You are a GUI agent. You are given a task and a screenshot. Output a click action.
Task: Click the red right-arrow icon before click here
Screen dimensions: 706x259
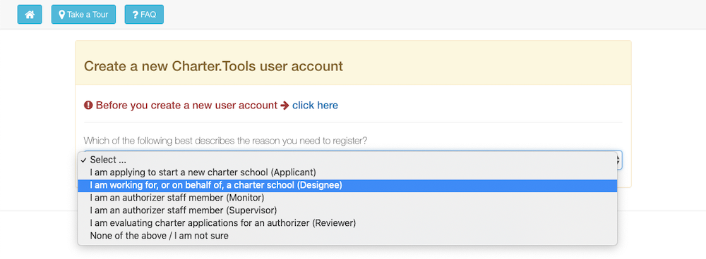click(x=285, y=106)
